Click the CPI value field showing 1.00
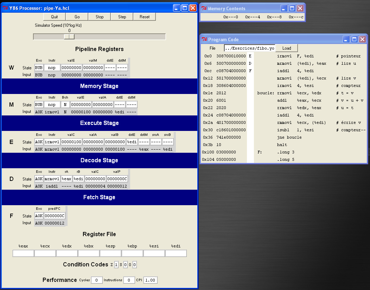Viewport: 370px width, 290px height. [150, 280]
